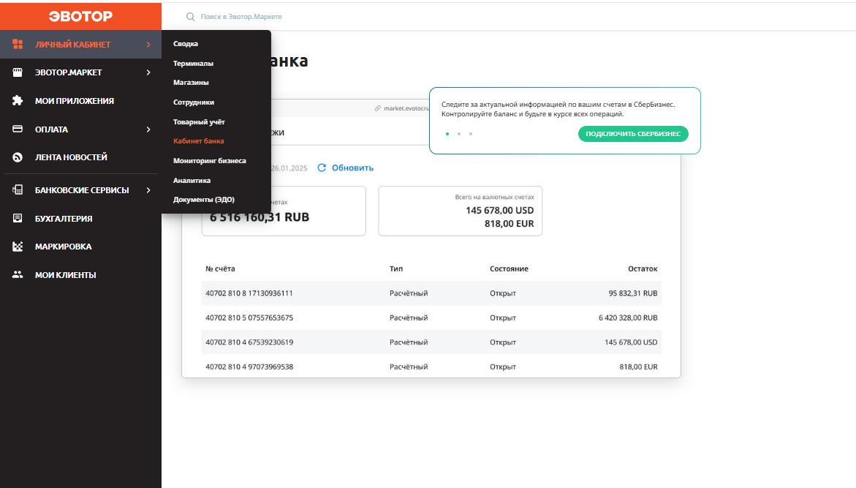Open Сводка from the submenu
The width and height of the screenshot is (856, 488).
pos(186,44)
